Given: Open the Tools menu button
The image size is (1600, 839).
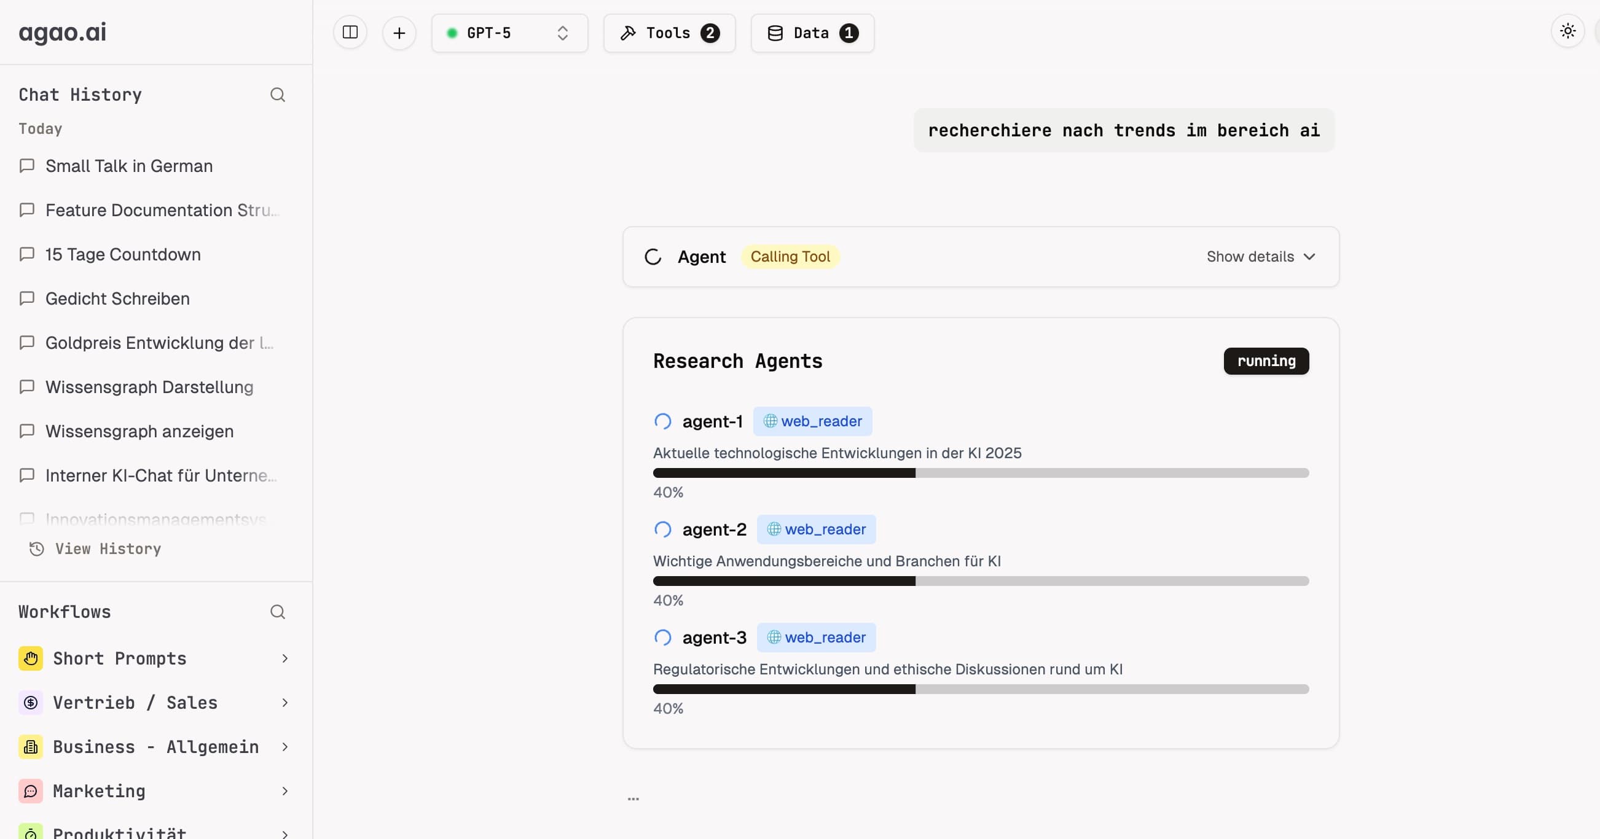Looking at the screenshot, I should pyautogui.click(x=670, y=33).
